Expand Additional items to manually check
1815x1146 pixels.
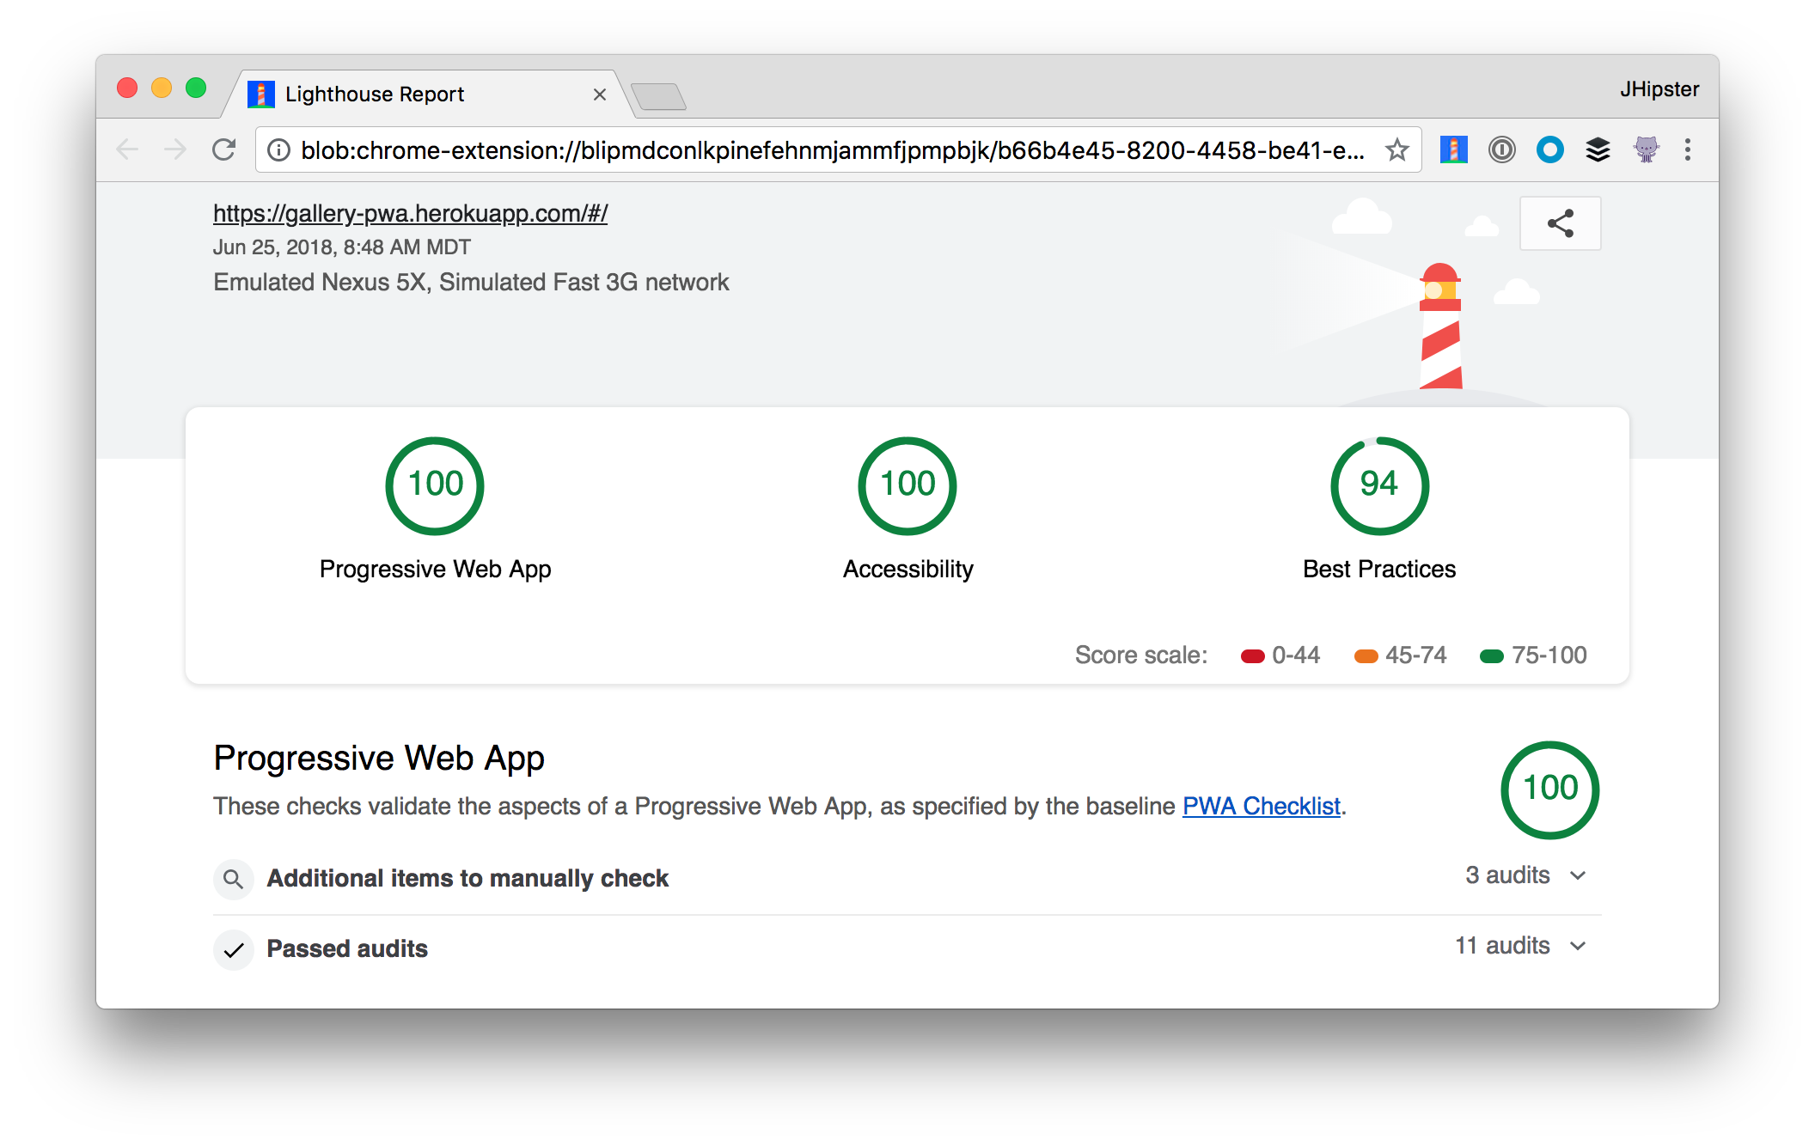pyautogui.click(x=467, y=878)
